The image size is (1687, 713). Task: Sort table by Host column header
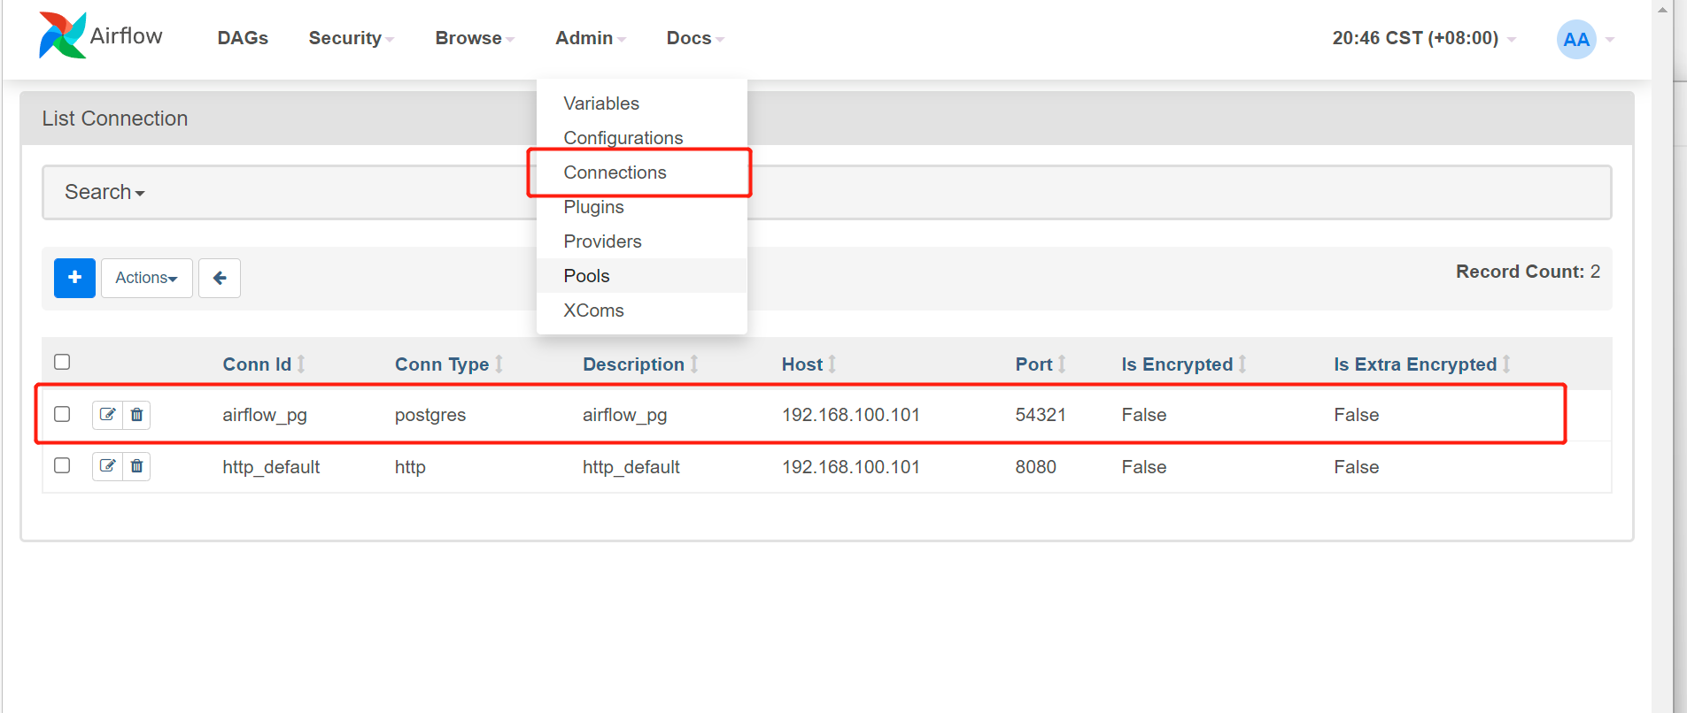(x=802, y=364)
